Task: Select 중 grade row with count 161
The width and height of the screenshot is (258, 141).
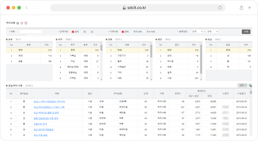Action: [x=229, y=61]
